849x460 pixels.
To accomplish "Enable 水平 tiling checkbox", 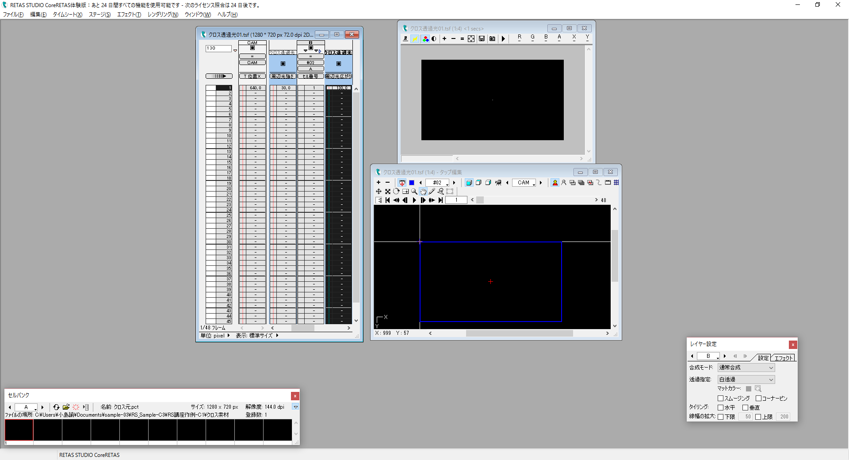I will pyautogui.click(x=720, y=408).
